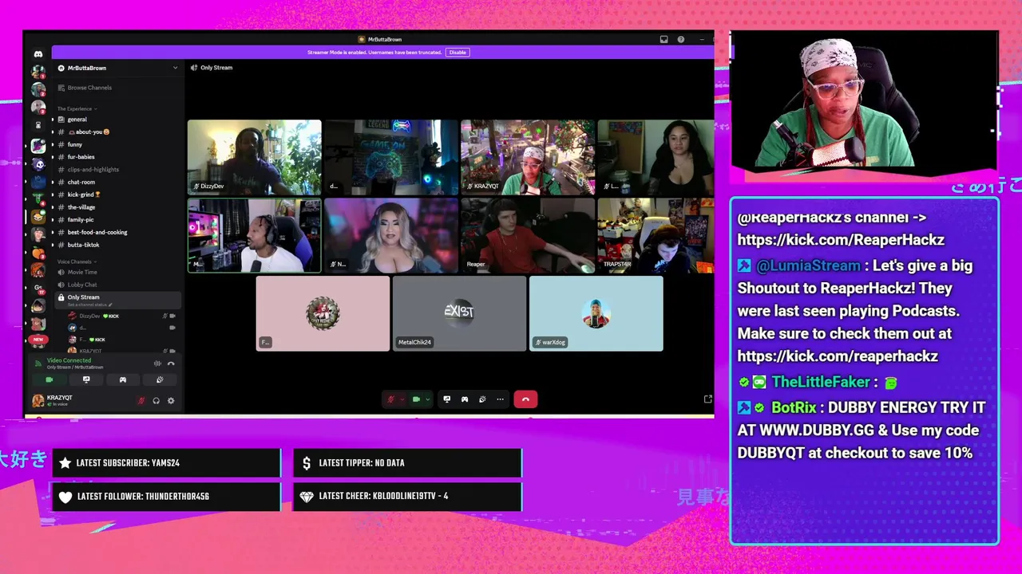The height and width of the screenshot is (574, 1022).
Task: Launch activity from sidebar voice panel gamepad
Action: 123,380
